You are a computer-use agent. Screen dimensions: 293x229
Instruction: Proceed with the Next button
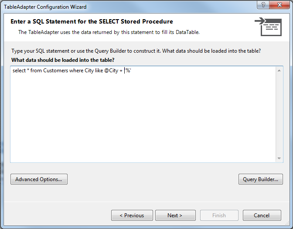tap(175, 216)
